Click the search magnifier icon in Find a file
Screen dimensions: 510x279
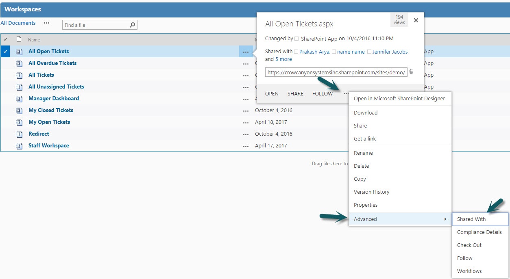[132, 25]
